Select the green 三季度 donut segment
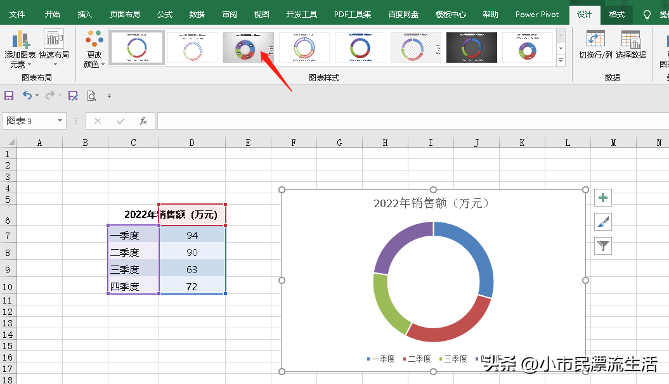Image resolution: width=669 pixels, height=384 pixels. point(386,306)
